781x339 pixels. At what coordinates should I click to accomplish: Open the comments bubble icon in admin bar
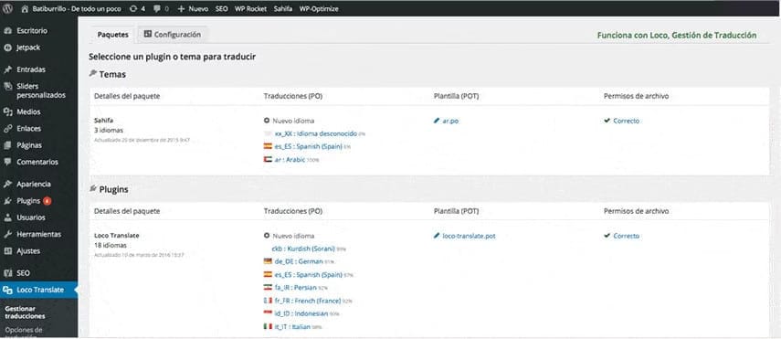coord(157,8)
